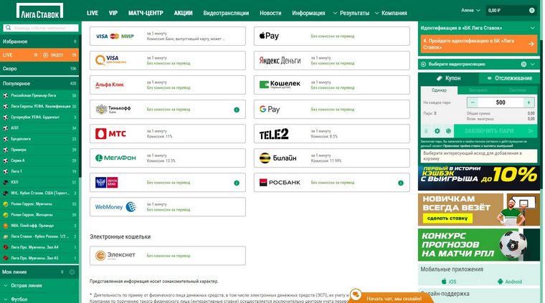Open the Отслеживание tab

pyautogui.click(x=509, y=79)
